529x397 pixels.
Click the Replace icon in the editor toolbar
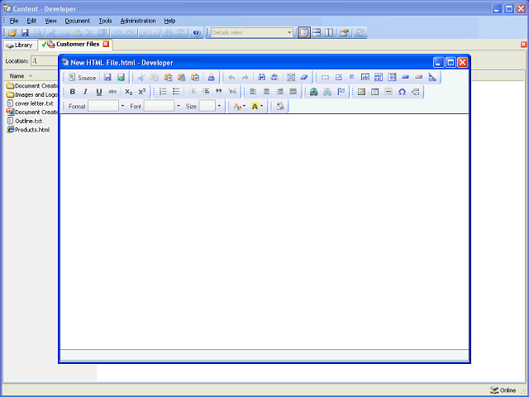pyautogui.click(x=274, y=77)
